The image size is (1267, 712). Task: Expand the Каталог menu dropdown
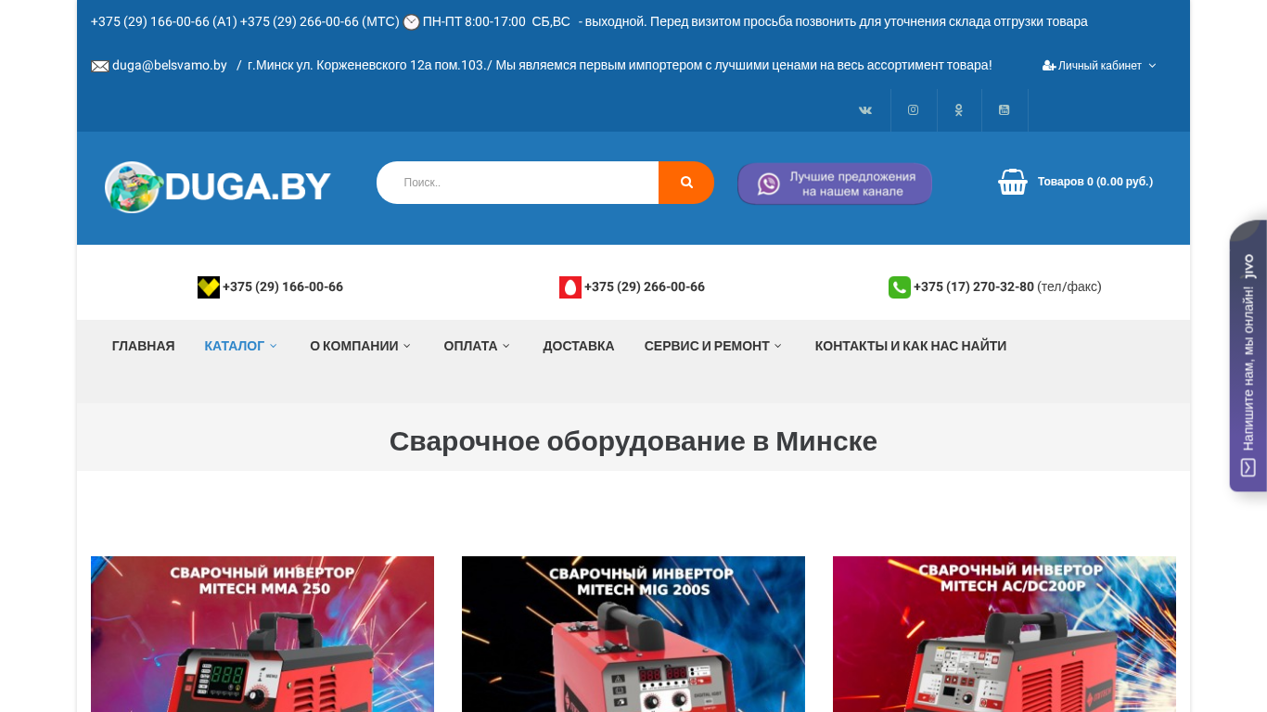[240, 346]
